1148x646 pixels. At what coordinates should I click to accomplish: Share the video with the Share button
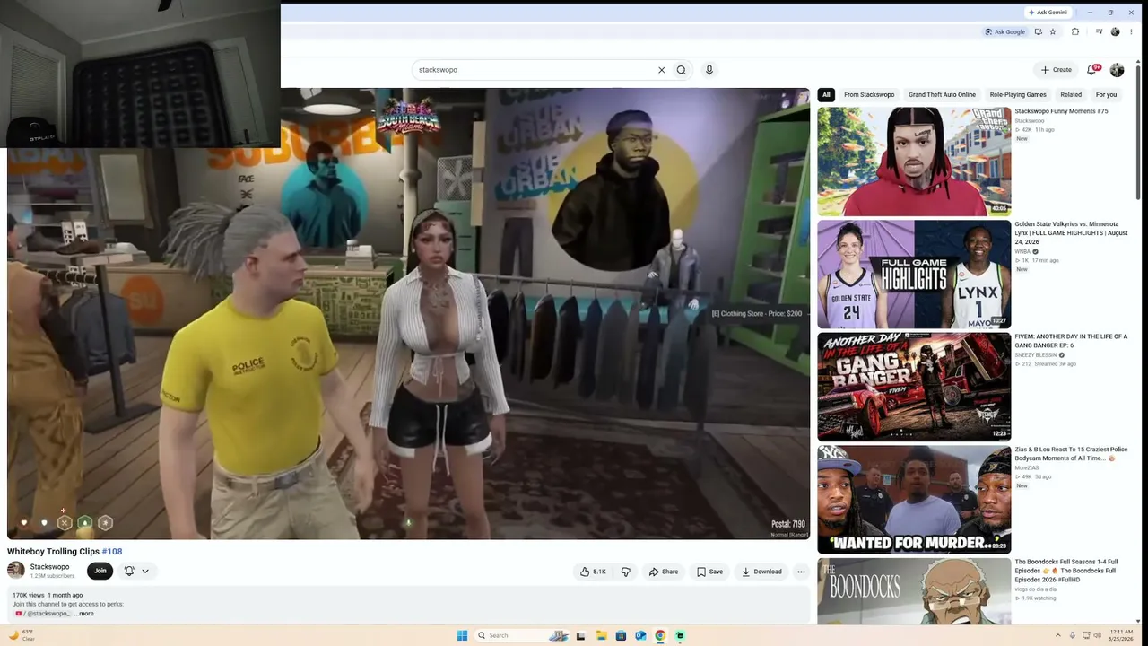(664, 572)
